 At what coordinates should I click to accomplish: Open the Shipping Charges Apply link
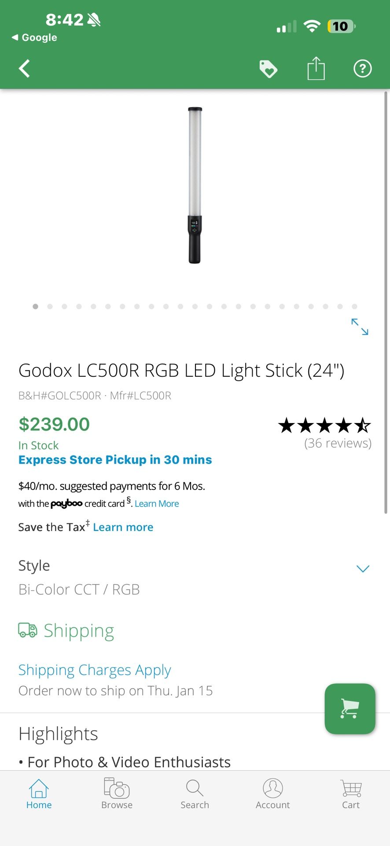[x=94, y=669]
